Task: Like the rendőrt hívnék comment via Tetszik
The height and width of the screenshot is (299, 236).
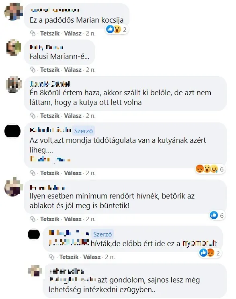Action: coord(50,219)
